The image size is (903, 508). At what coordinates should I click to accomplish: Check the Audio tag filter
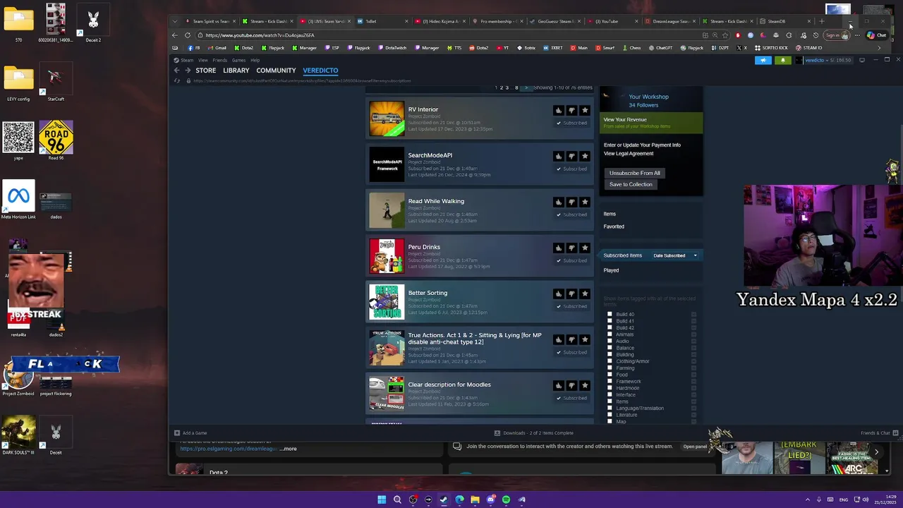[x=610, y=341]
